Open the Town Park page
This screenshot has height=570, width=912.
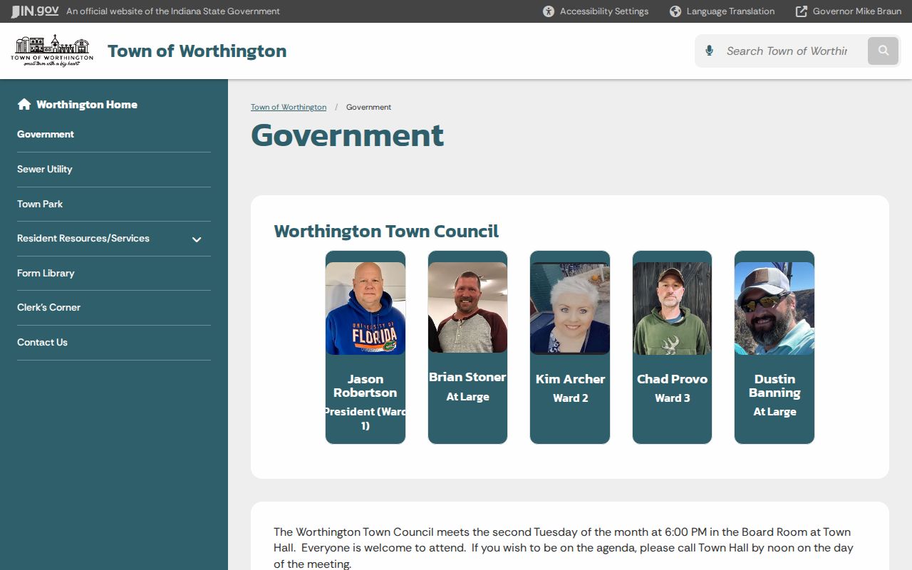(40, 204)
